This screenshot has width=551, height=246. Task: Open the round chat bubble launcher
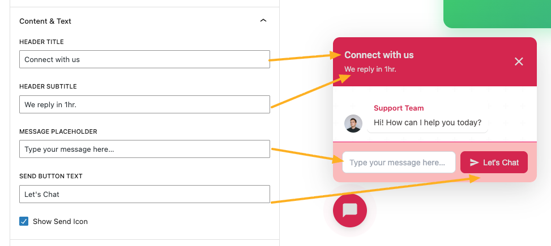click(350, 210)
